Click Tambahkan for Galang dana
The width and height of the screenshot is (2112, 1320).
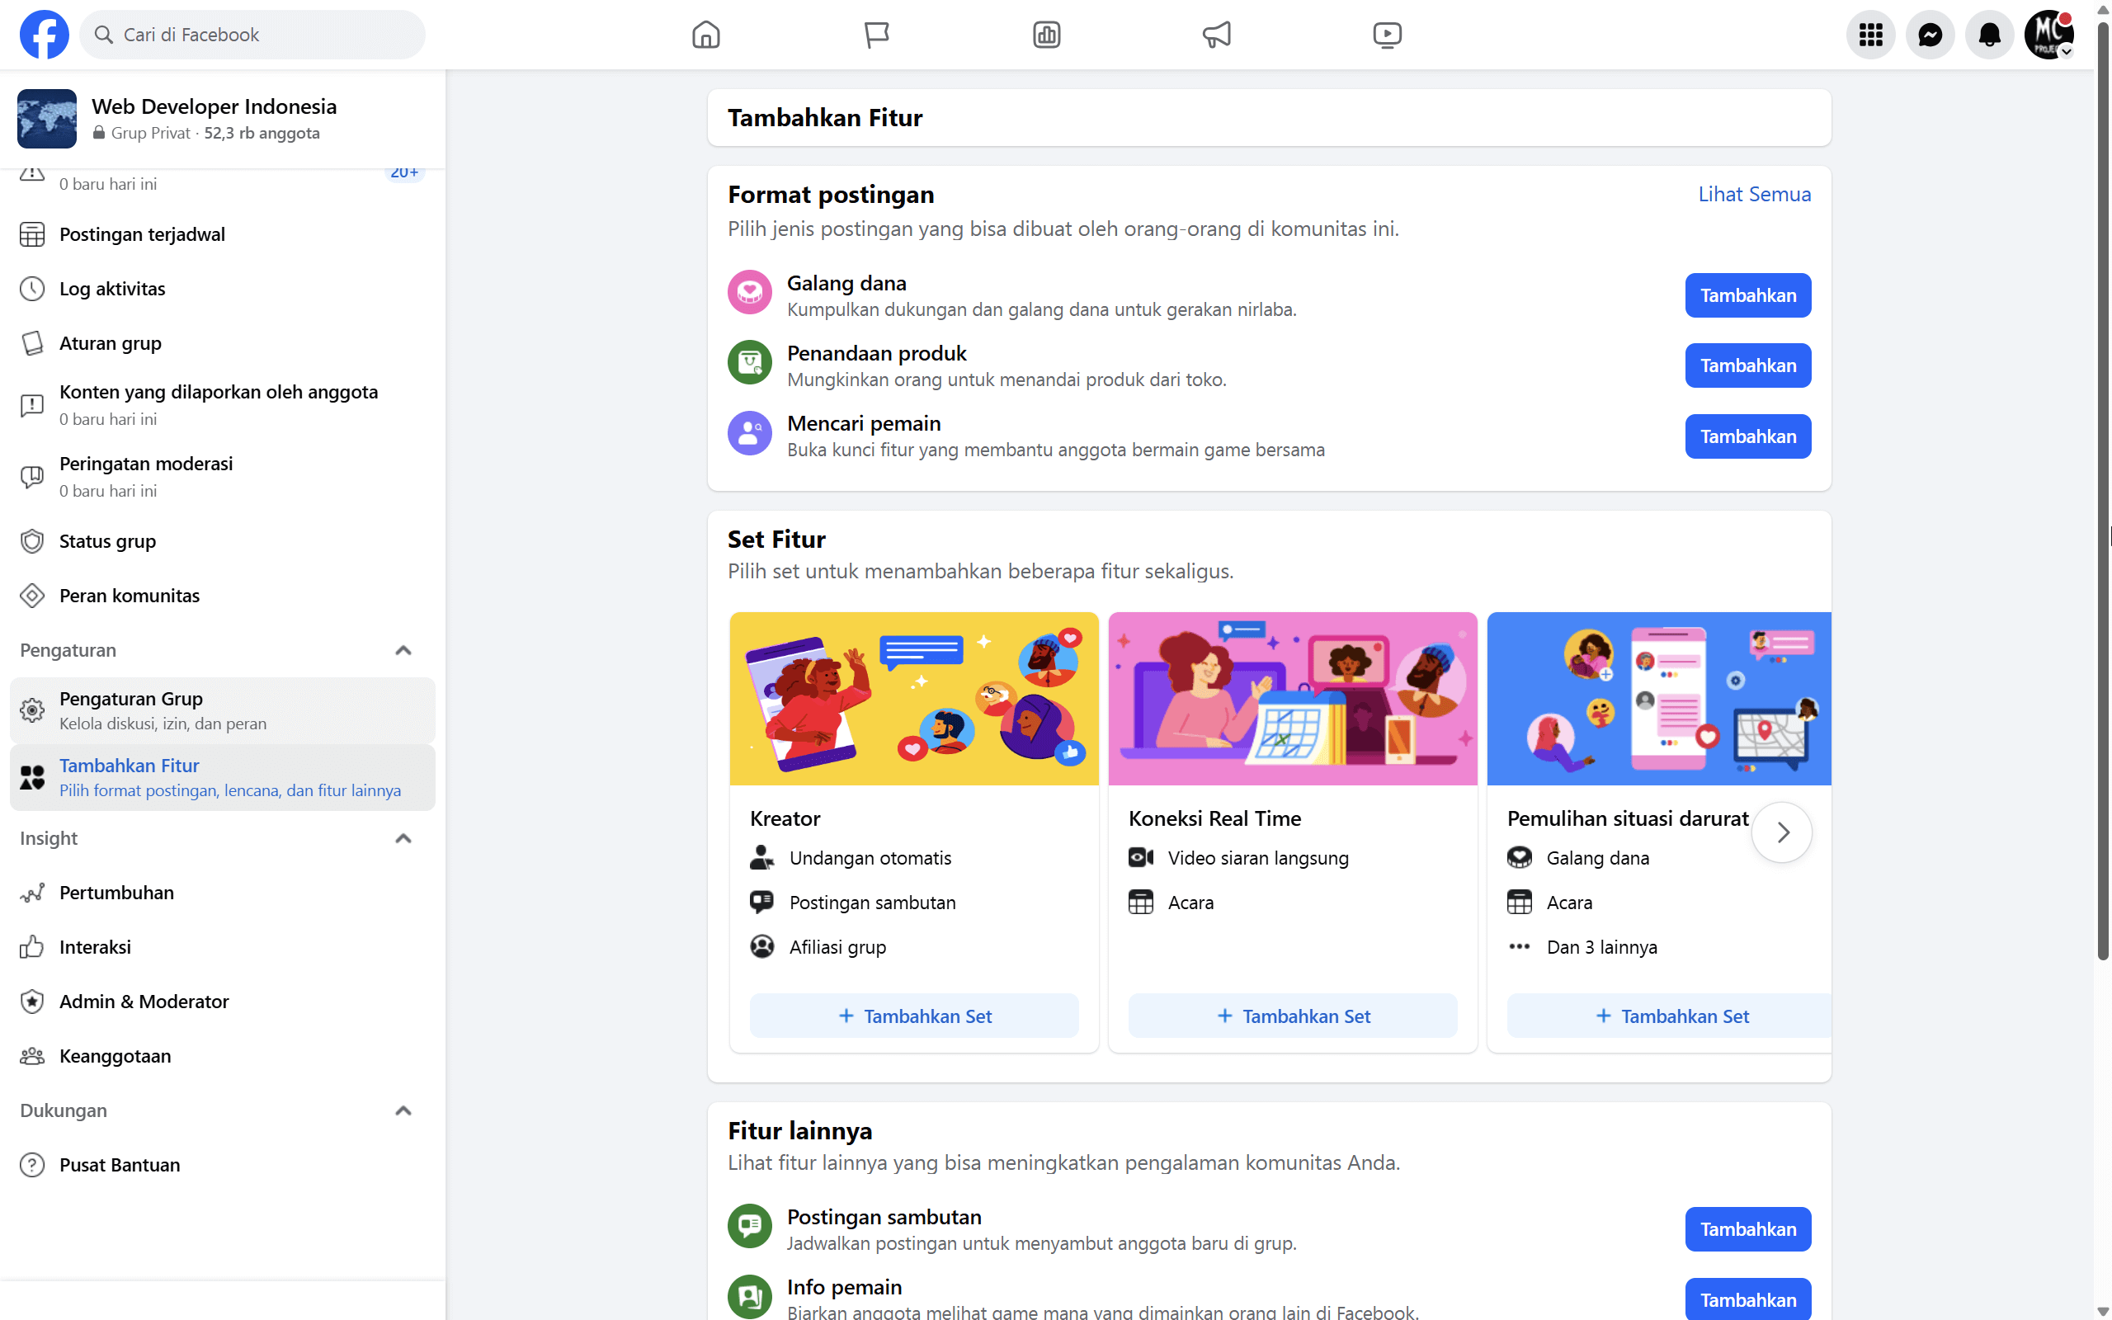coord(1747,295)
